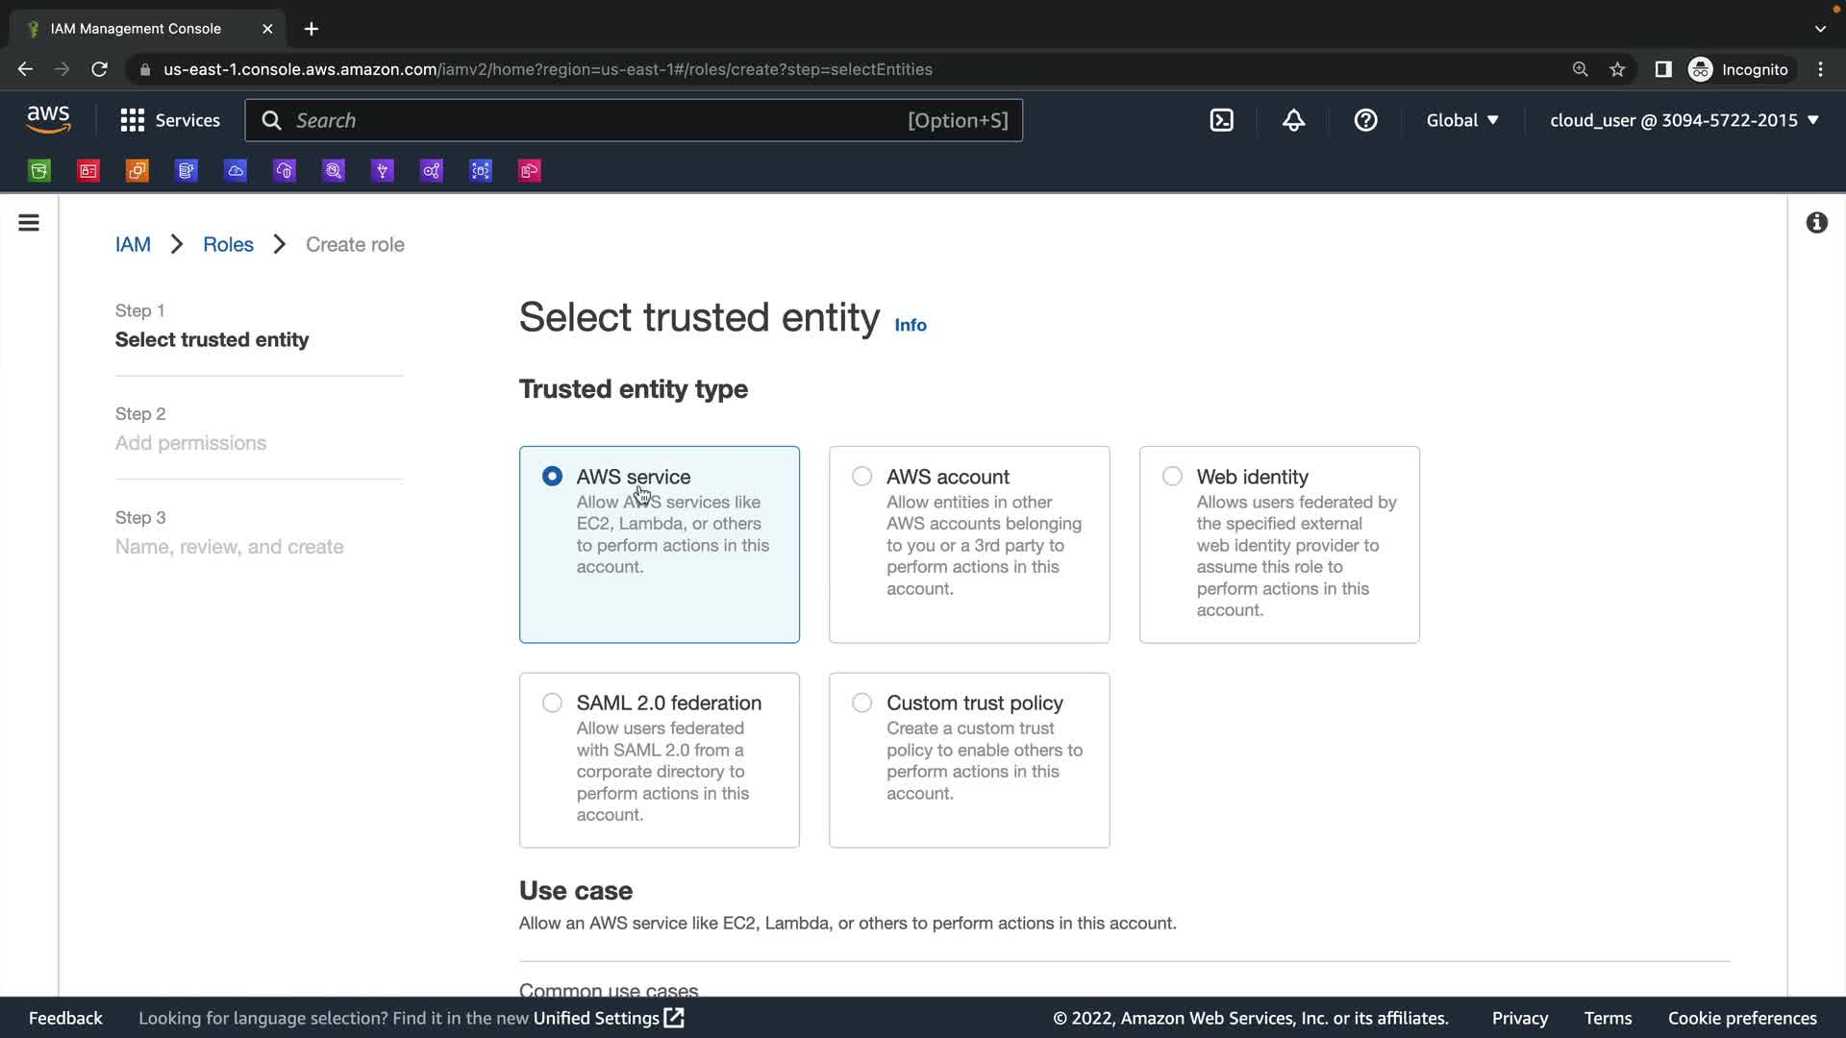Open the Services menu grid
Image resolution: width=1846 pixels, height=1038 pixels.
pyautogui.click(x=170, y=120)
